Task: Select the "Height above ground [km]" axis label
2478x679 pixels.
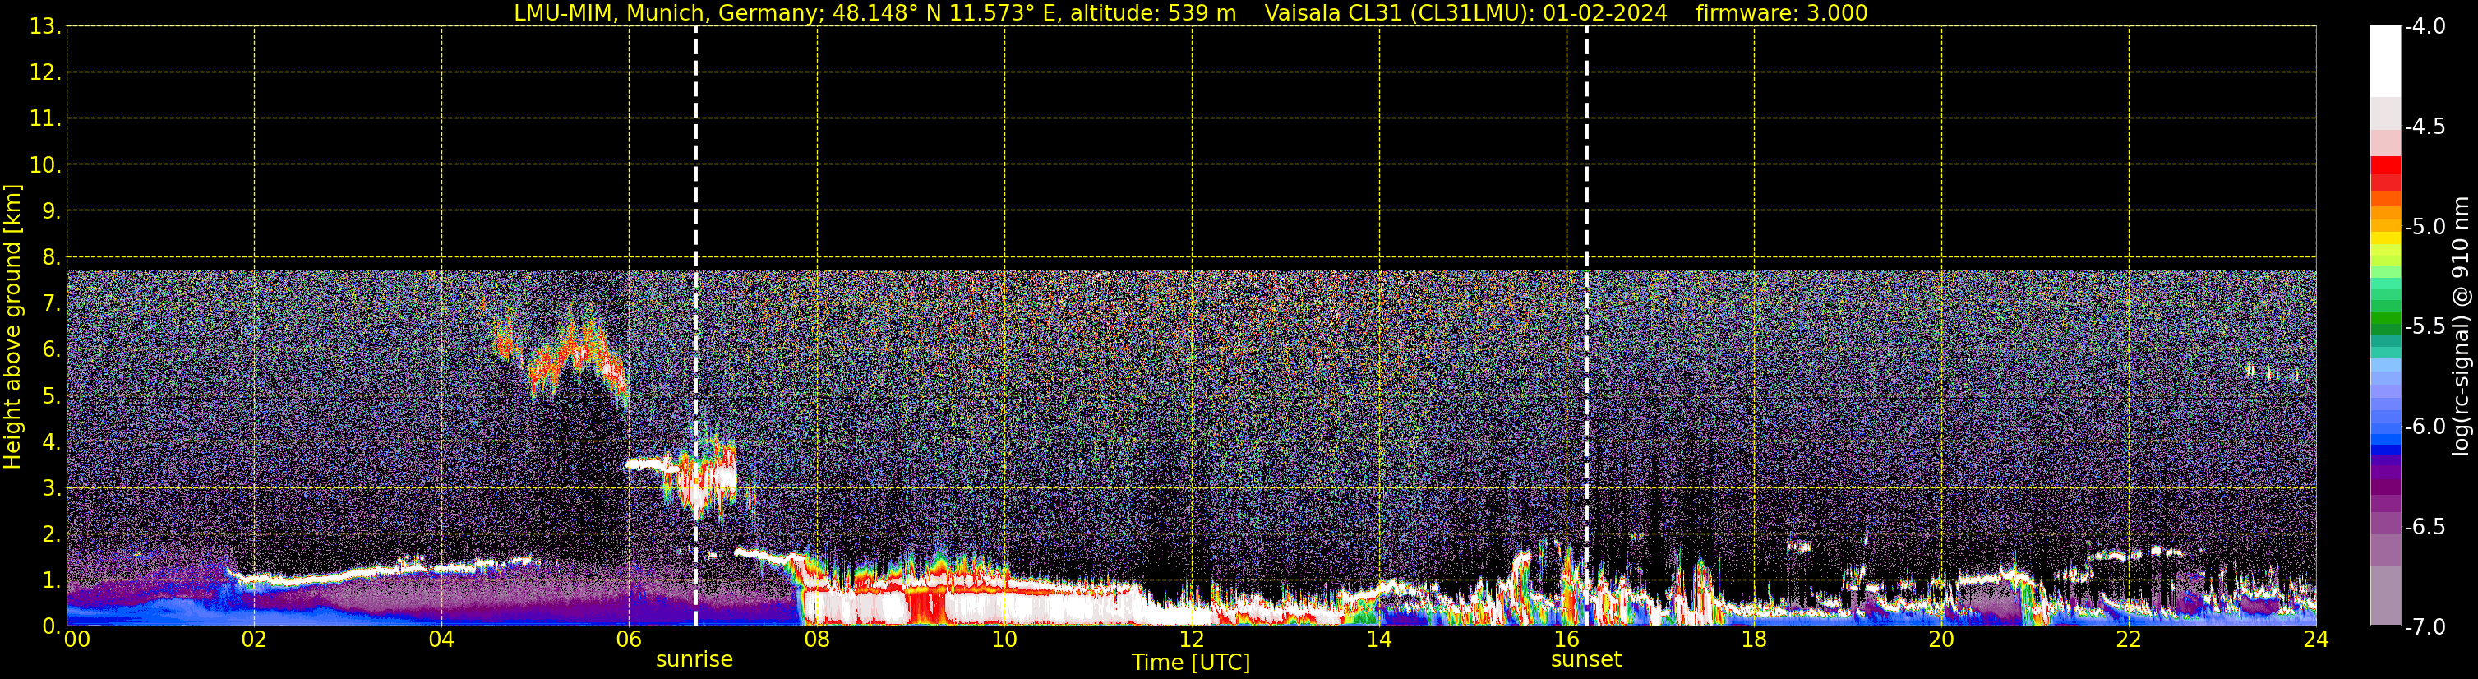Action: point(12,326)
